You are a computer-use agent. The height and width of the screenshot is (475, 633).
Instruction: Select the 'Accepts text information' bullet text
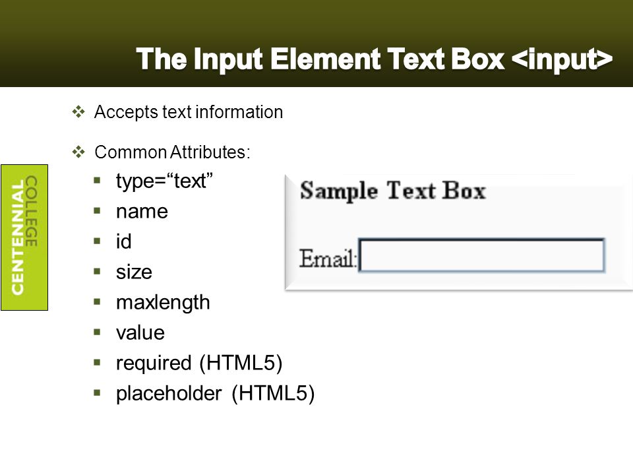[x=189, y=112]
